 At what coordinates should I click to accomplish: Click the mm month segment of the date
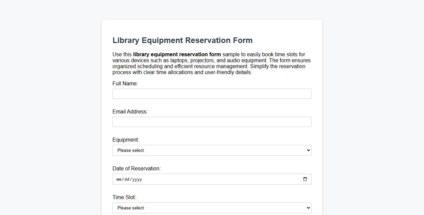pyautogui.click(x=119, y=179)
